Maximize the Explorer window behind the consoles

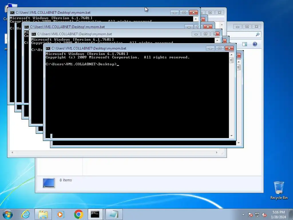click(247, 27)
